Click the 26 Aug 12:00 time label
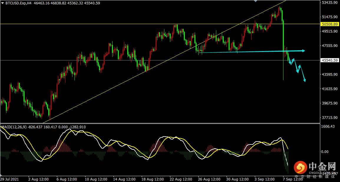This screenshot has width=340, height=182. click(209, 179)
